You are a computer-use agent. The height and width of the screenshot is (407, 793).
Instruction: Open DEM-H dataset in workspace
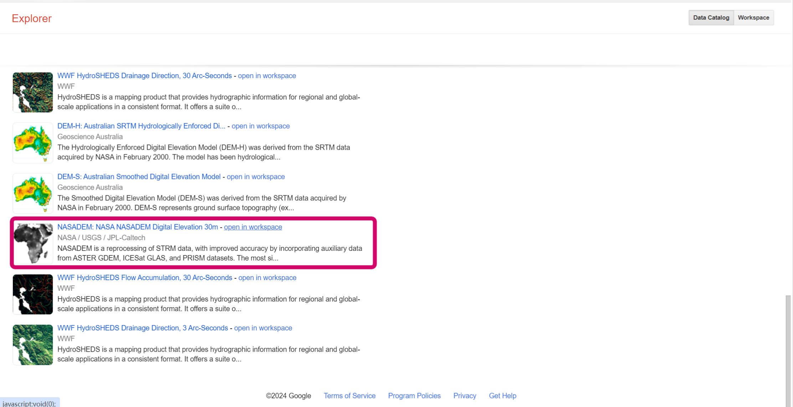[261, 126]
